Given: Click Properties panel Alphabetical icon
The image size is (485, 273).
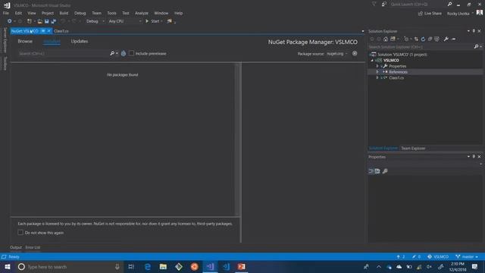Looking at the screenshot, I should (x=377, y=171).
